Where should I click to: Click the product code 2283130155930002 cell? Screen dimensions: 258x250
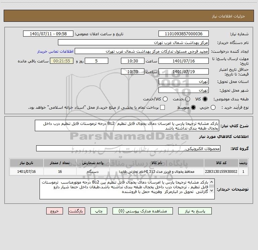[x=221, y=171]
